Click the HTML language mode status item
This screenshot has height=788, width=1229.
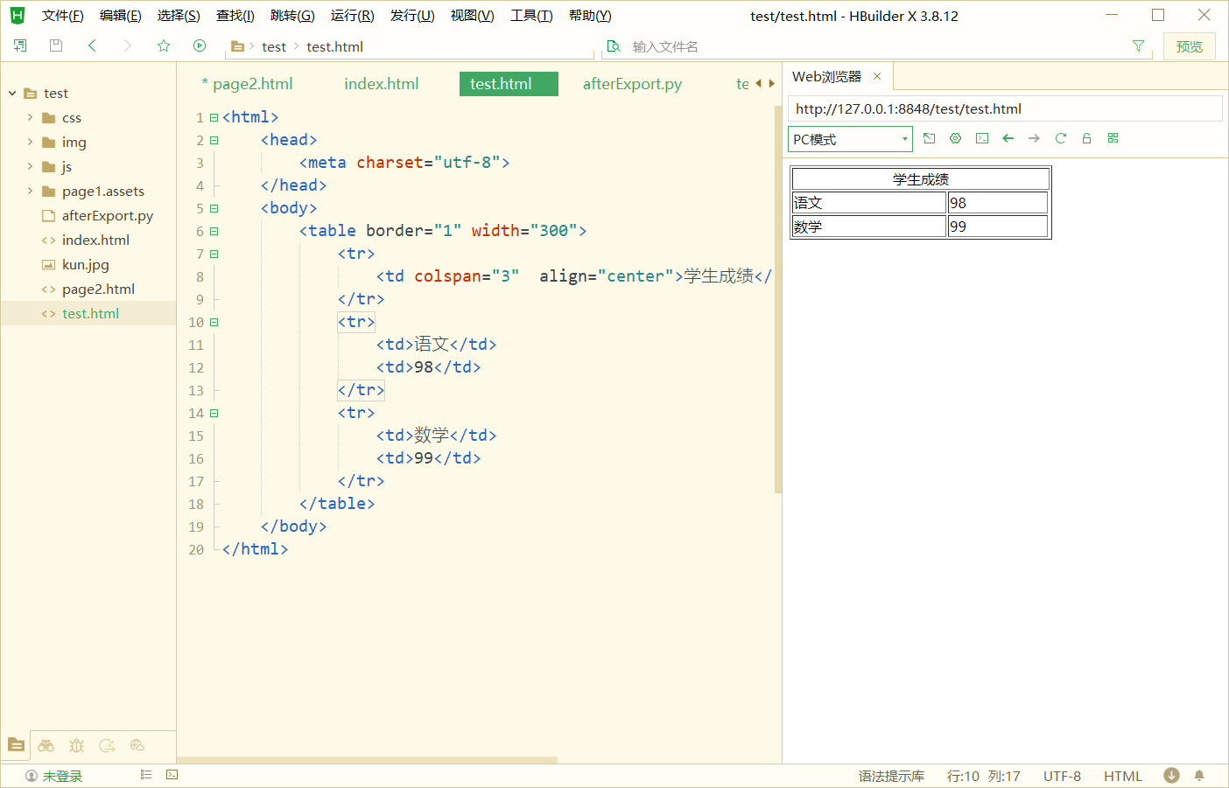[1123, 776]
